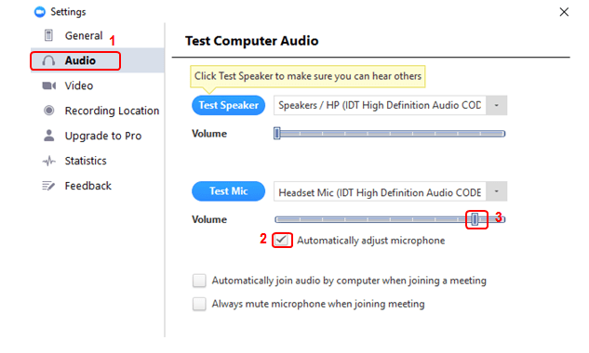This screenshot has height=353, width=589.
Task: Click the Zoom logo beside Settings title
Action: click(x=39, y=12)
